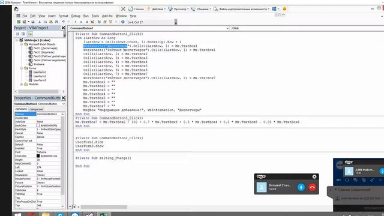Open the Tools menu
Image resolution: width=384 pixels, height=216 pixels.
[x=95, y=16]
